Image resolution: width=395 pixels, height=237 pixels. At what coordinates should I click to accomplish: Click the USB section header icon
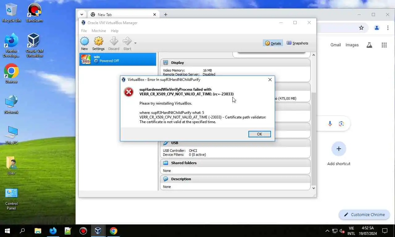point(166,143)
